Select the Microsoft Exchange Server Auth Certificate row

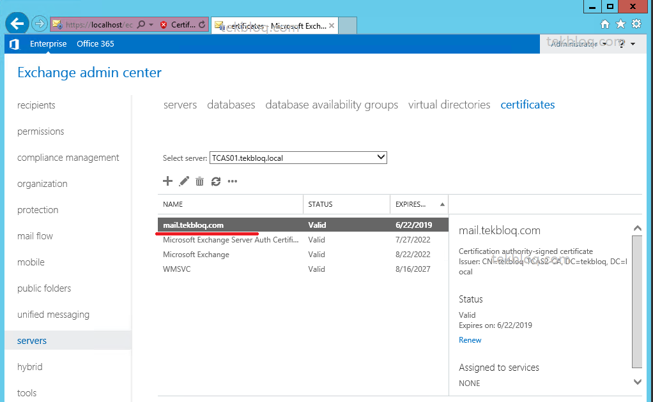click(303, 240)
